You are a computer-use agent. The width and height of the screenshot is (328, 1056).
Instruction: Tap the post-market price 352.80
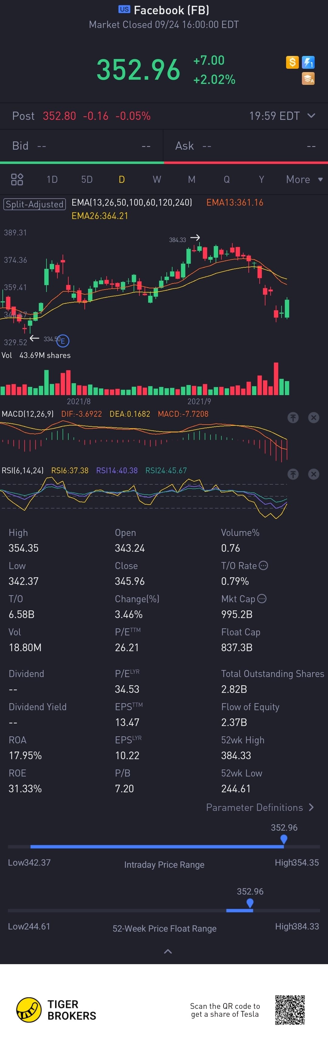click(x=60, y=116)
